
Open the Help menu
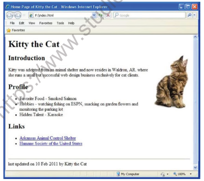(71, 23)
